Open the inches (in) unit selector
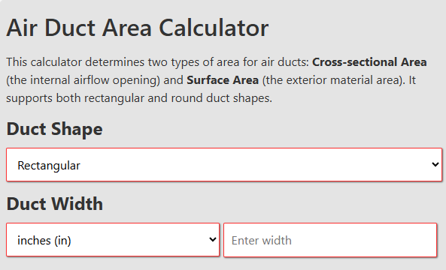 pos(113,240)
